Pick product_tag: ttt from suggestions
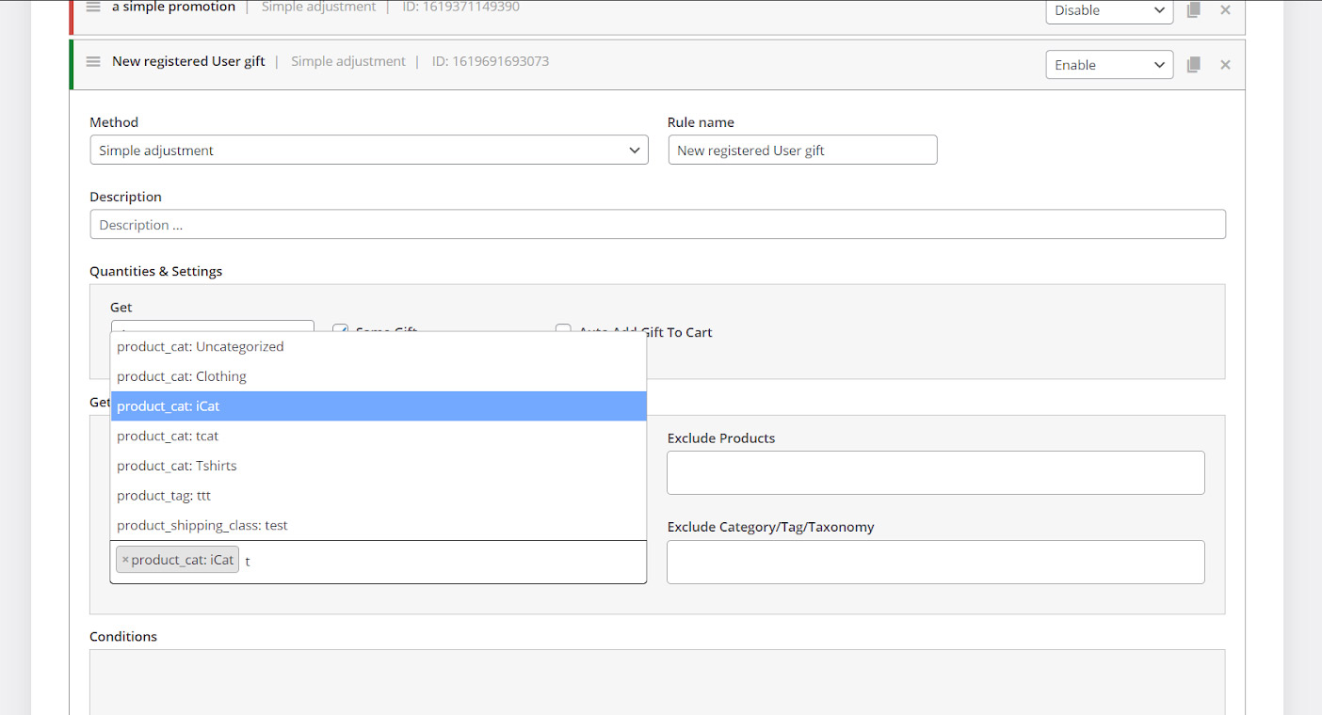The height and width of the screenshot is (715, 1322). tap(164, 496)
